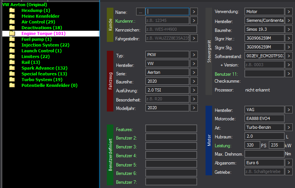This screenshot has height=188, width=295.
Task: Click the Limiters (22) folder icon
Action: coord(12,57)
